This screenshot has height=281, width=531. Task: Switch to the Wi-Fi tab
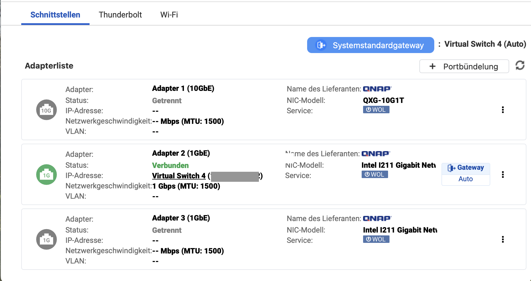(169, 15)
